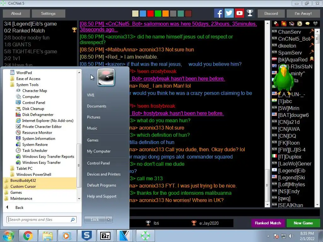This screenshot has width=323, height=242.
Task: Expand the Custom Cursor folder
Action: (23, 187)
